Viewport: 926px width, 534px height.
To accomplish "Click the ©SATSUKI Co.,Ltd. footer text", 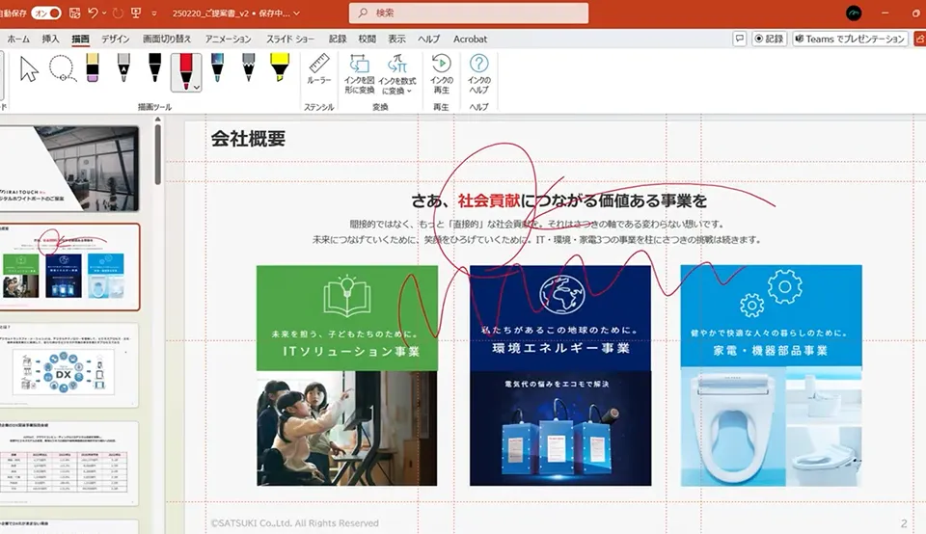I will (x=295, y=522).
